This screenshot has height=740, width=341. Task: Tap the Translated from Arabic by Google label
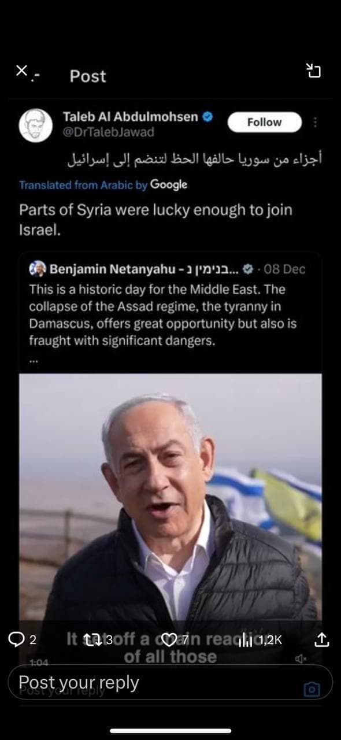(x=103, y=185)
